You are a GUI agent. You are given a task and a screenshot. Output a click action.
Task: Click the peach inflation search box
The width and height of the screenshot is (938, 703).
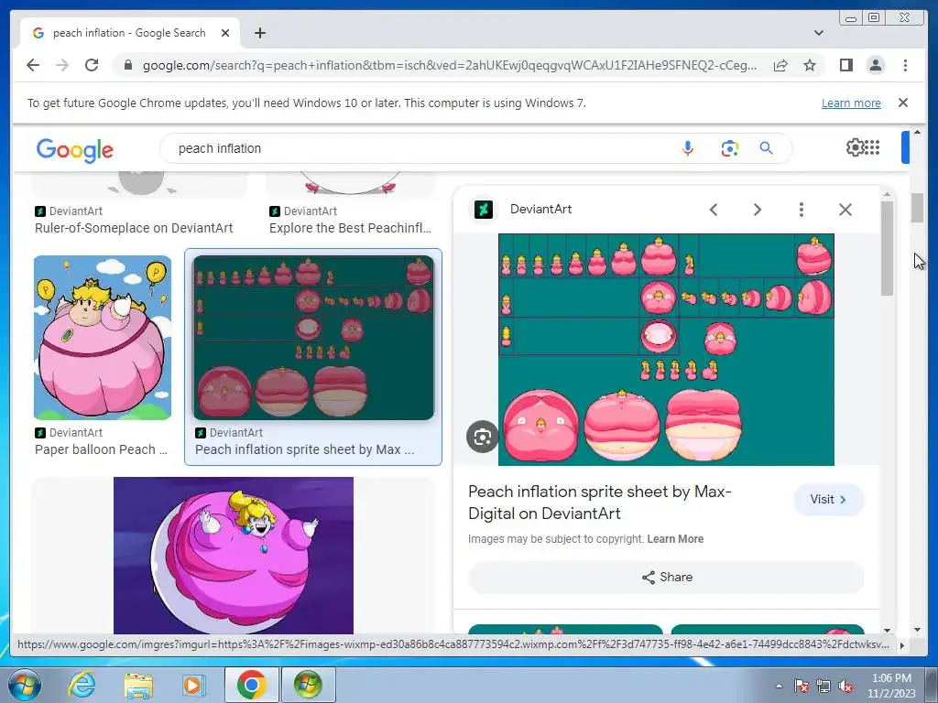point(419,148)
